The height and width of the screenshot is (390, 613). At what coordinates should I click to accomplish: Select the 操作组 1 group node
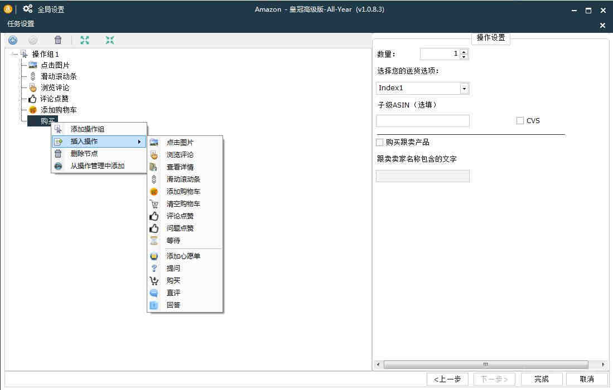(x=45, y=54)
